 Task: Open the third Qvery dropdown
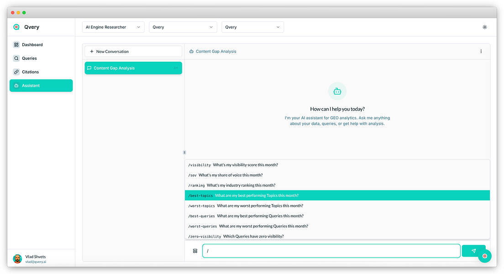point(252,27)
